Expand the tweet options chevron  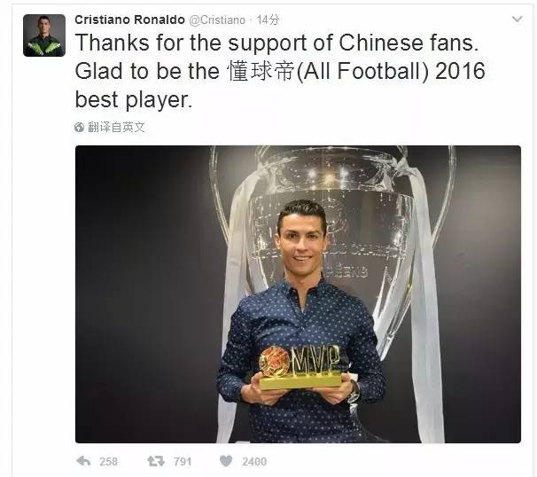518,20
